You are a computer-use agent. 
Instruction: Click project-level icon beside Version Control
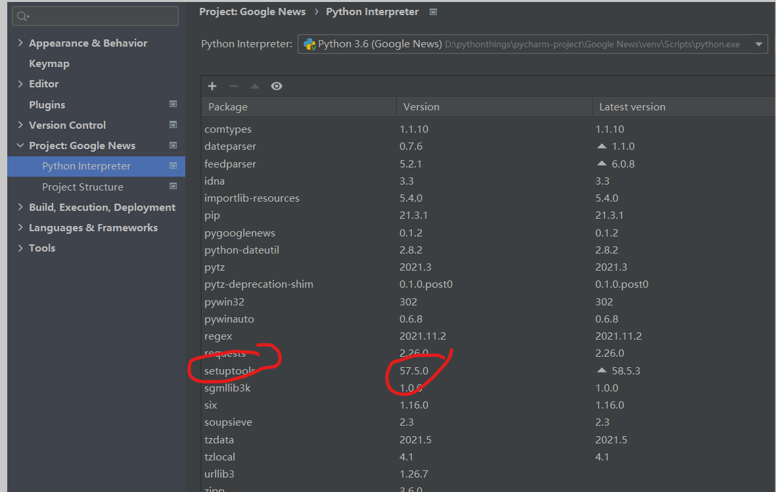pos(173,125)
